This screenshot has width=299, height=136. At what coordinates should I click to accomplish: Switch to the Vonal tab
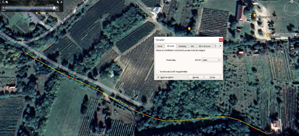coord(160,46)
